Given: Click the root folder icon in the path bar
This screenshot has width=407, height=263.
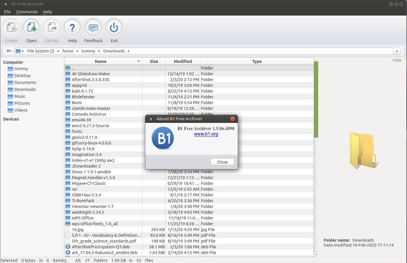Looking at the screenshot, I should tap(18, 51).
